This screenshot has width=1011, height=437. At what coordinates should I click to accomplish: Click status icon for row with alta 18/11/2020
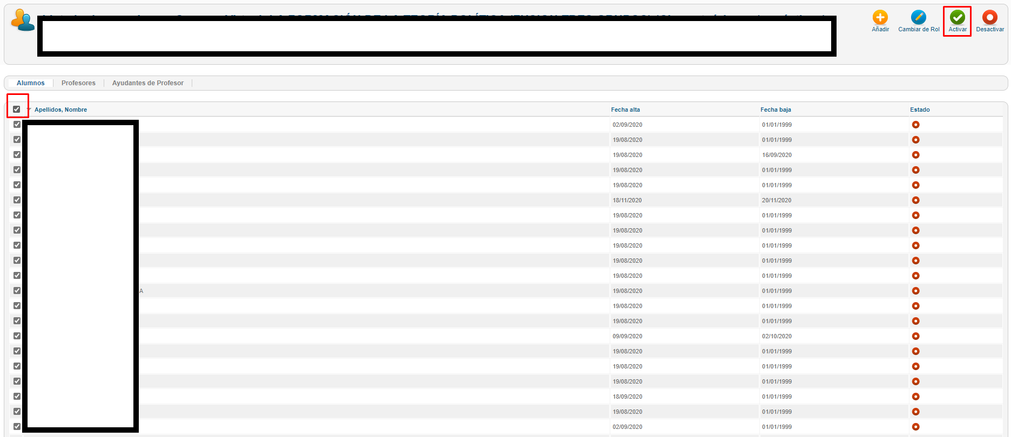[915, 200]
